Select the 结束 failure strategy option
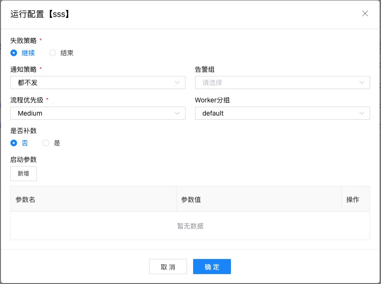 [x=53, y=53]
